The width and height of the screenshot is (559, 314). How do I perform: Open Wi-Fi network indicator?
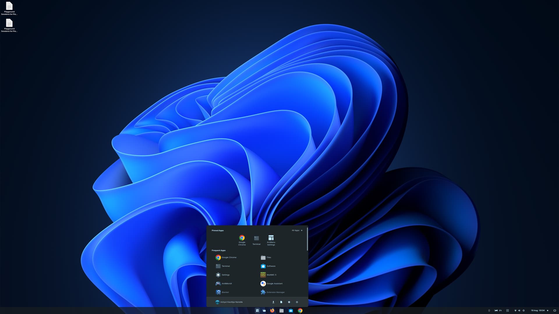point(515,311)
